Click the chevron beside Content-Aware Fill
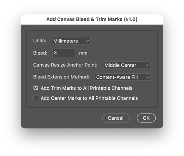 point(147,77)
